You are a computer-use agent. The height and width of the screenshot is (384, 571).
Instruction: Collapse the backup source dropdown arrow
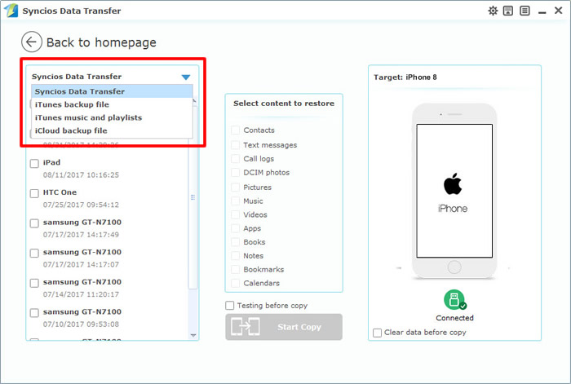tap(186, 77)
